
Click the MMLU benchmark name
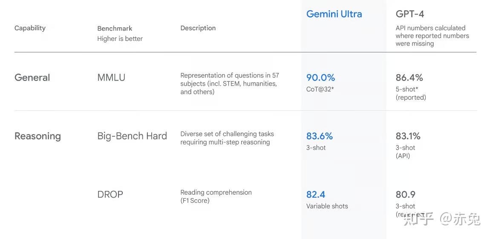pyautogui.click(x=111, y=78)
